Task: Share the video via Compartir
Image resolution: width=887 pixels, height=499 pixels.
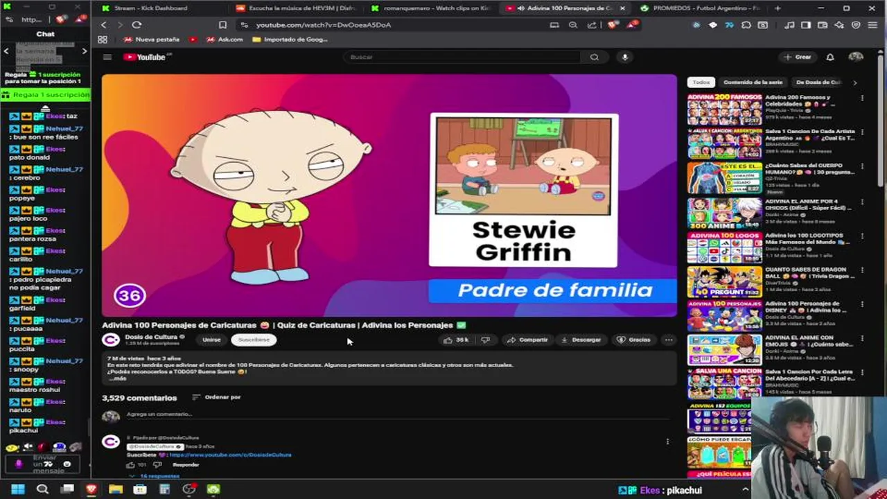Action: (x=527, y=340)
